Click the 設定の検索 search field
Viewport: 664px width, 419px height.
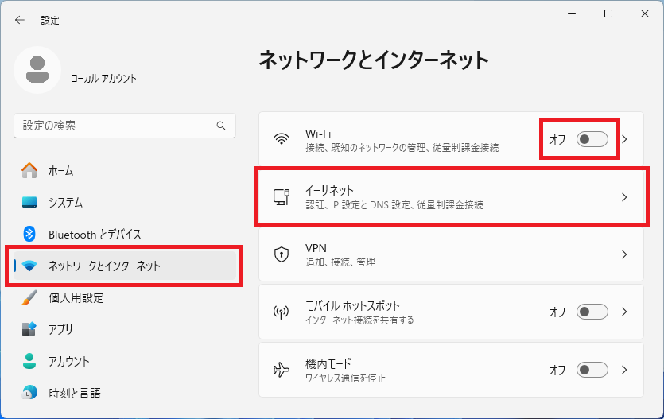tap(115, 126)
